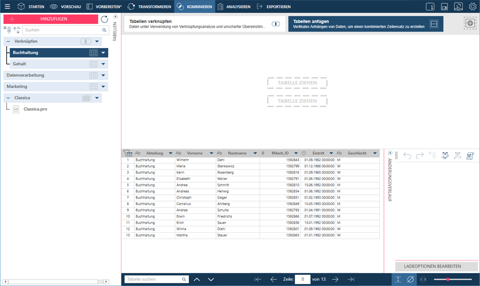The height and width of the screenshot is (286, 480).
Task: Switch to the Vorbereiten tab
Action: tap(104, 6)
